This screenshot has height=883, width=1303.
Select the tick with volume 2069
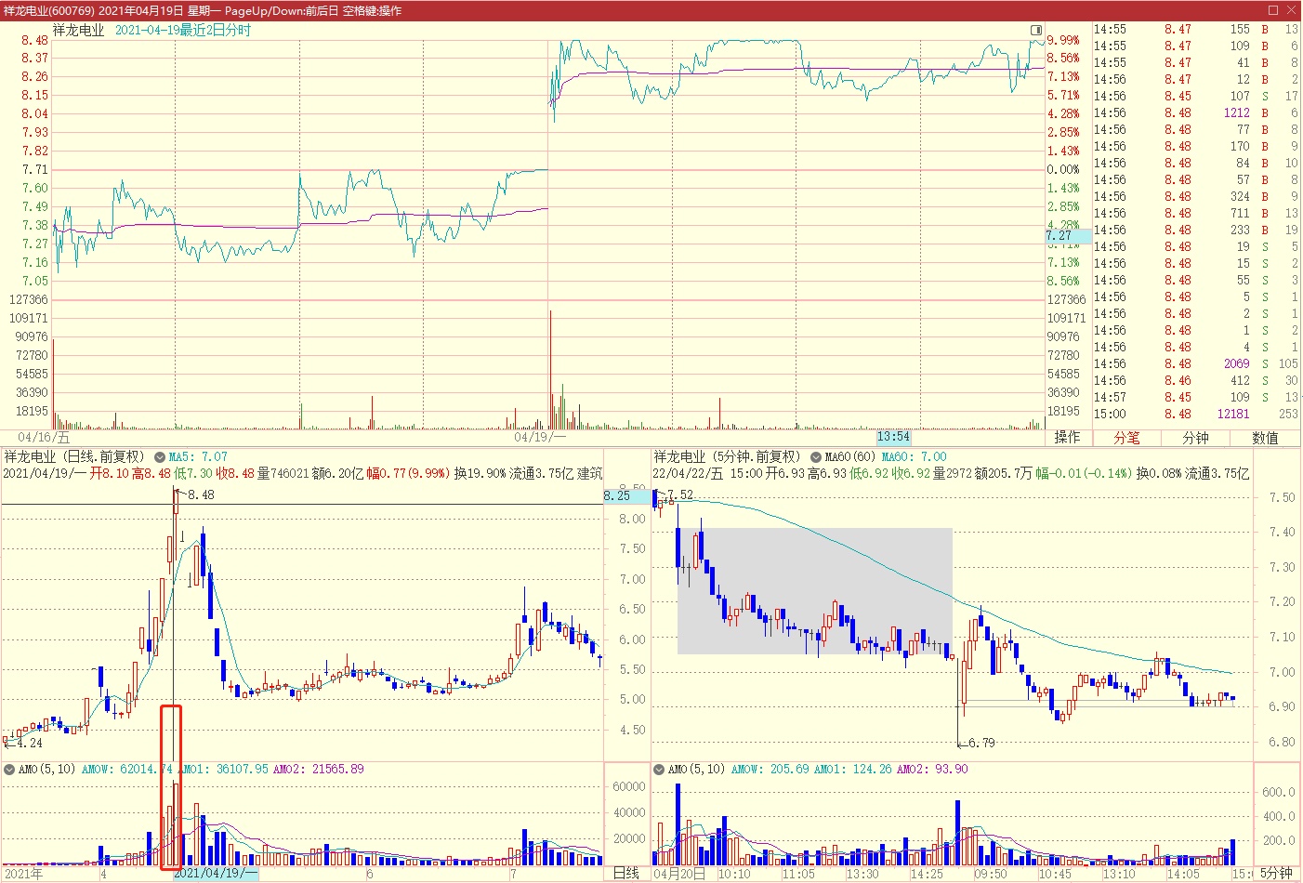1196,364
